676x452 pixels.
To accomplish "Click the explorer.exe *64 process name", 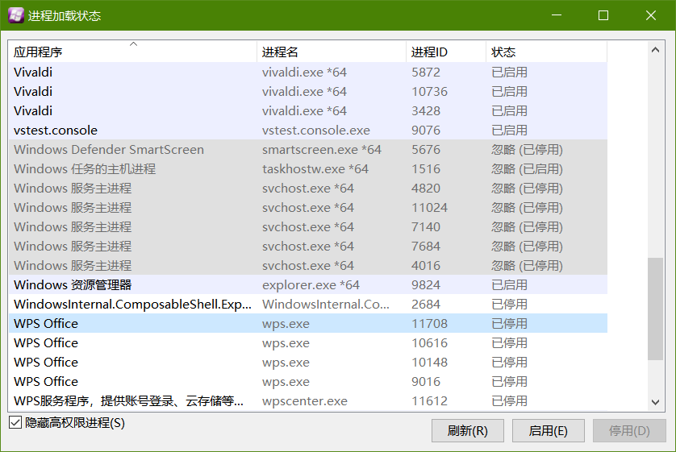I will pos(311,285).
